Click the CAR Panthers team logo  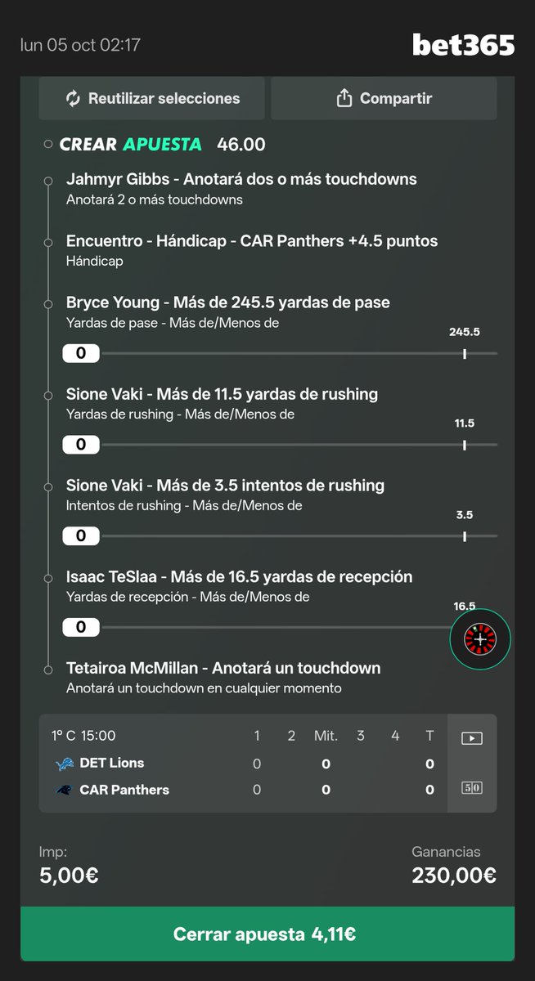[64, 790]
